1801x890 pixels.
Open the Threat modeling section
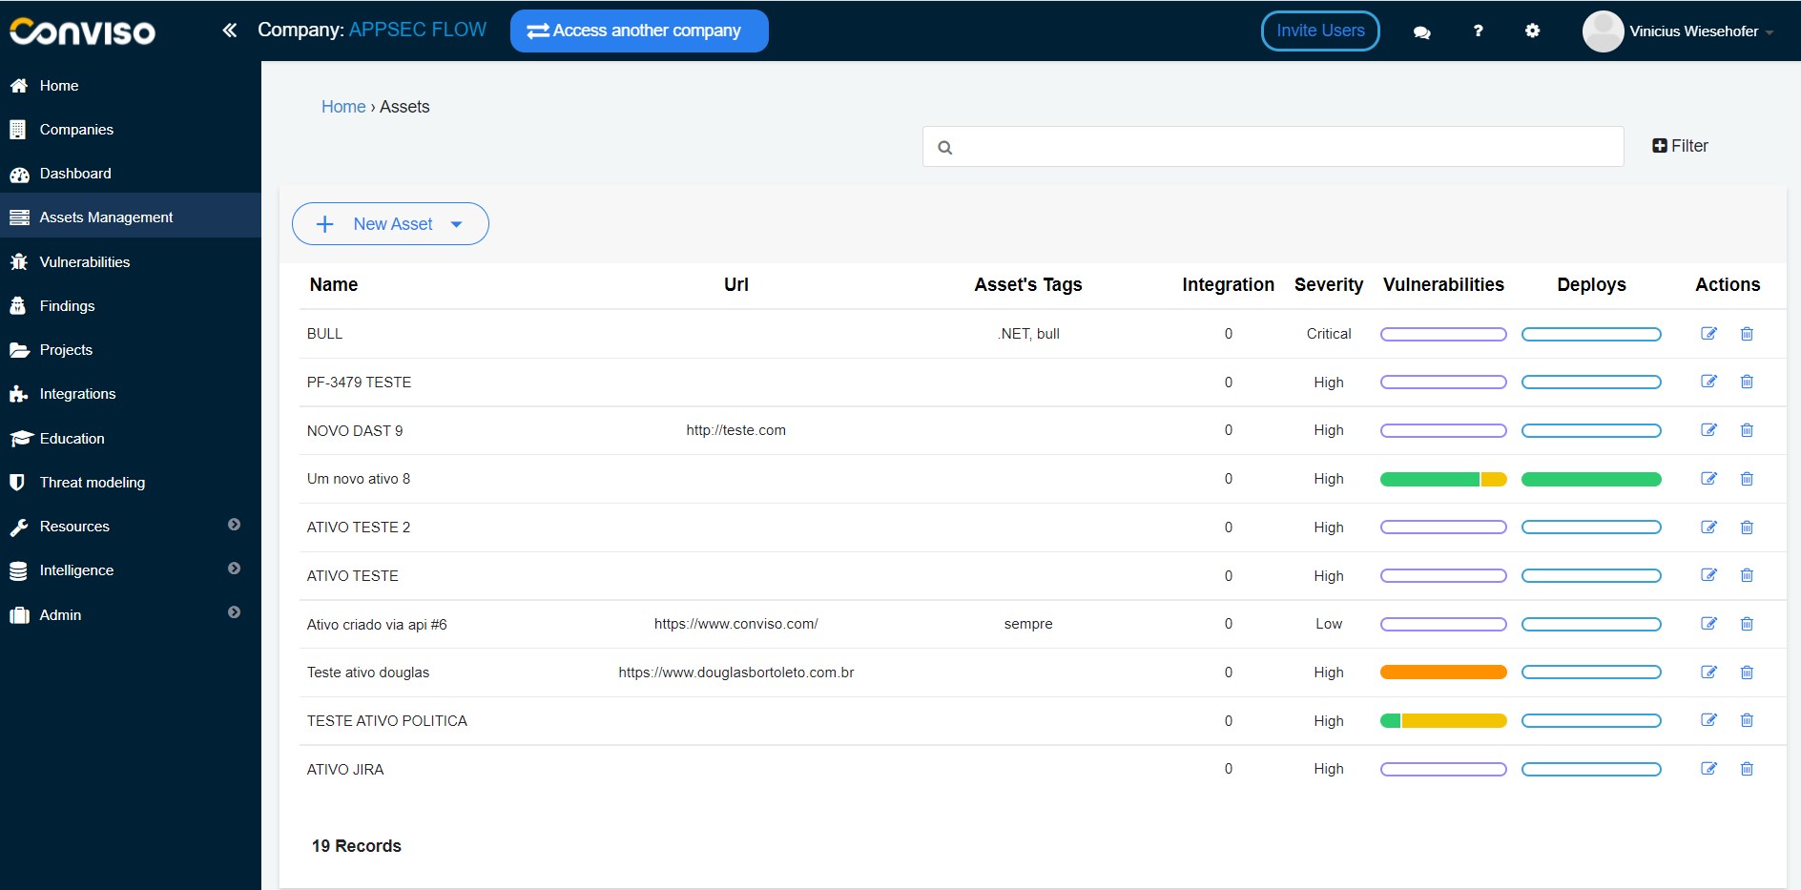(92, 482)
